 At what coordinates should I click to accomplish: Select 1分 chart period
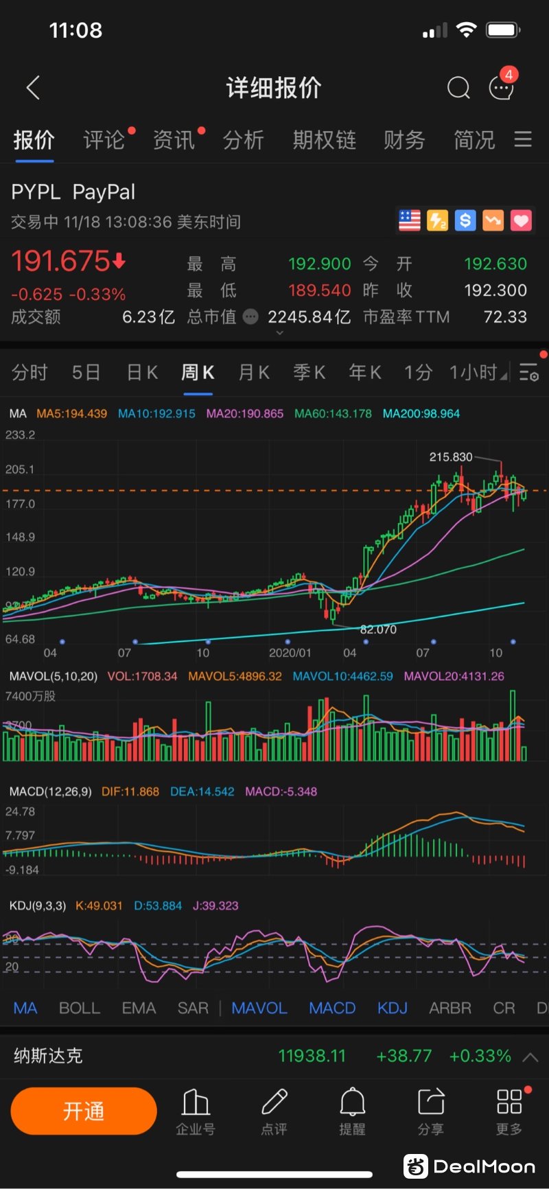[418, 373]
